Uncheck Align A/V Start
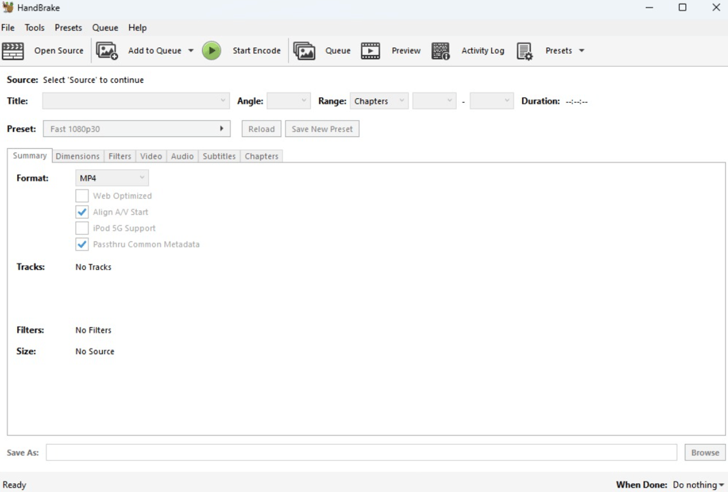Viewport: 728px width, 492px height. click(82, 211)
